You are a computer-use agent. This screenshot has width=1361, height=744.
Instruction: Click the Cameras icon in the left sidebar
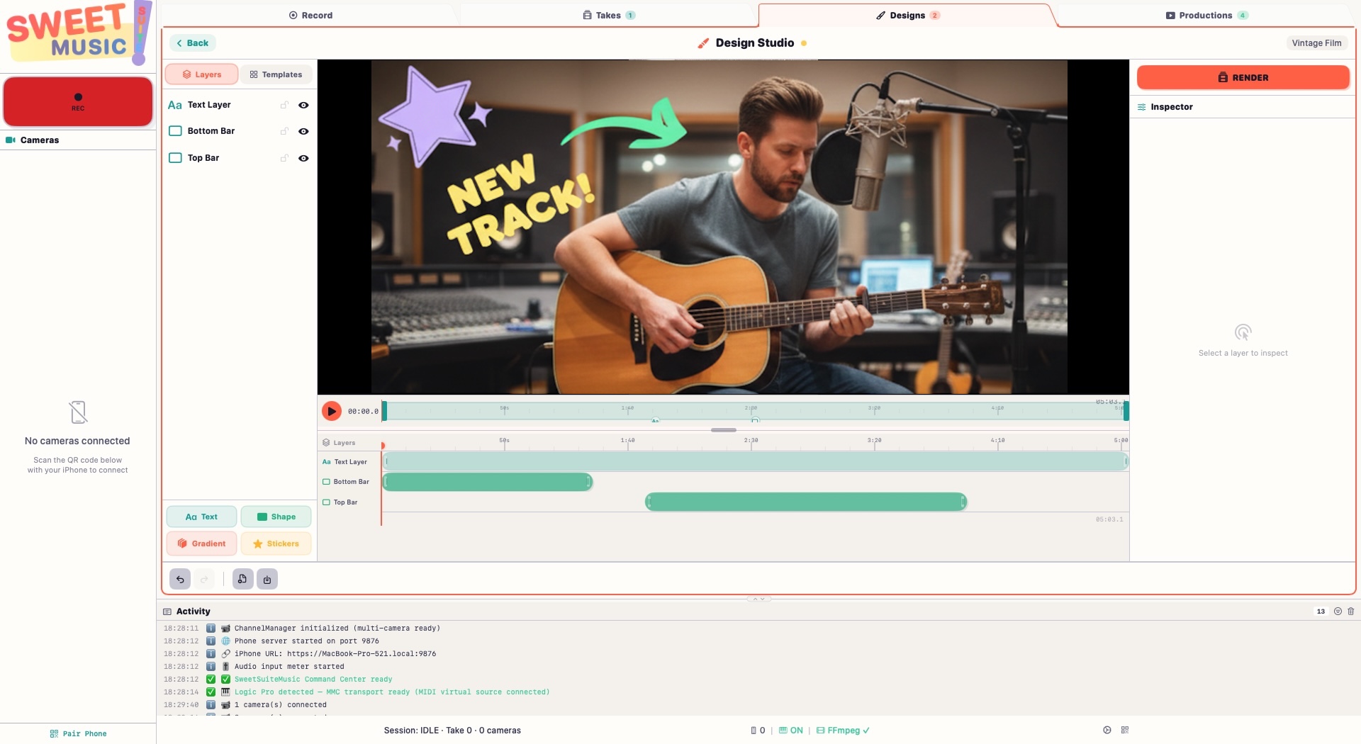[x=10, y=140]
